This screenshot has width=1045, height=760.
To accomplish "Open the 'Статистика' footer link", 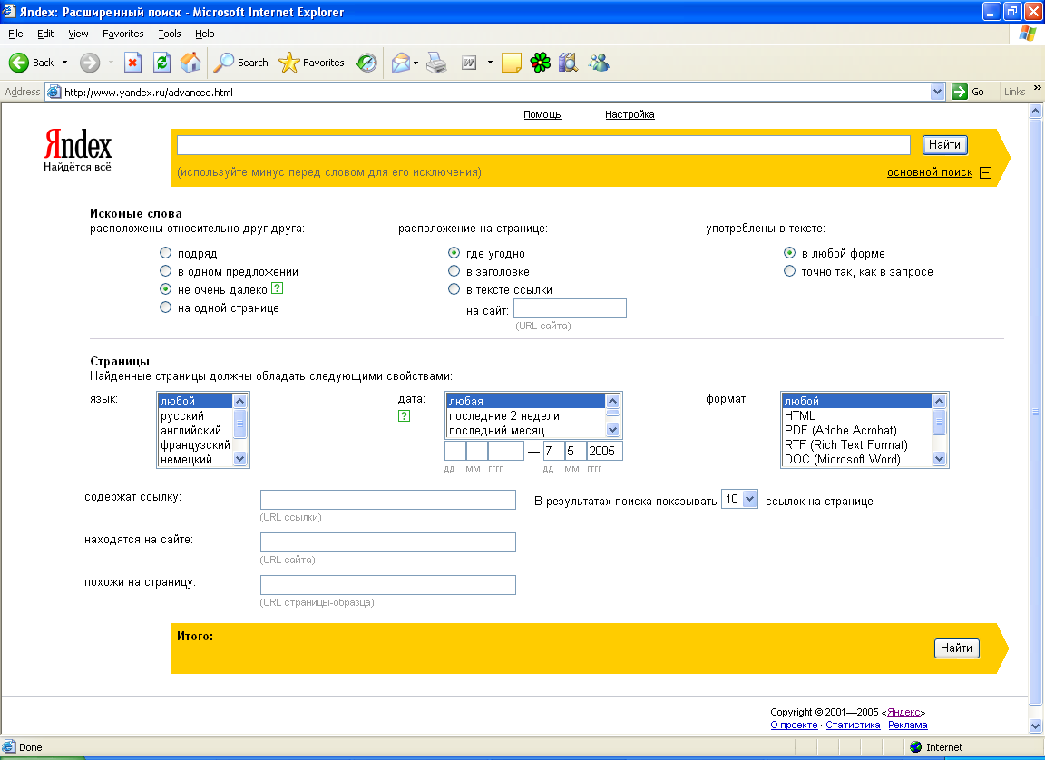I will coord(853,725).
